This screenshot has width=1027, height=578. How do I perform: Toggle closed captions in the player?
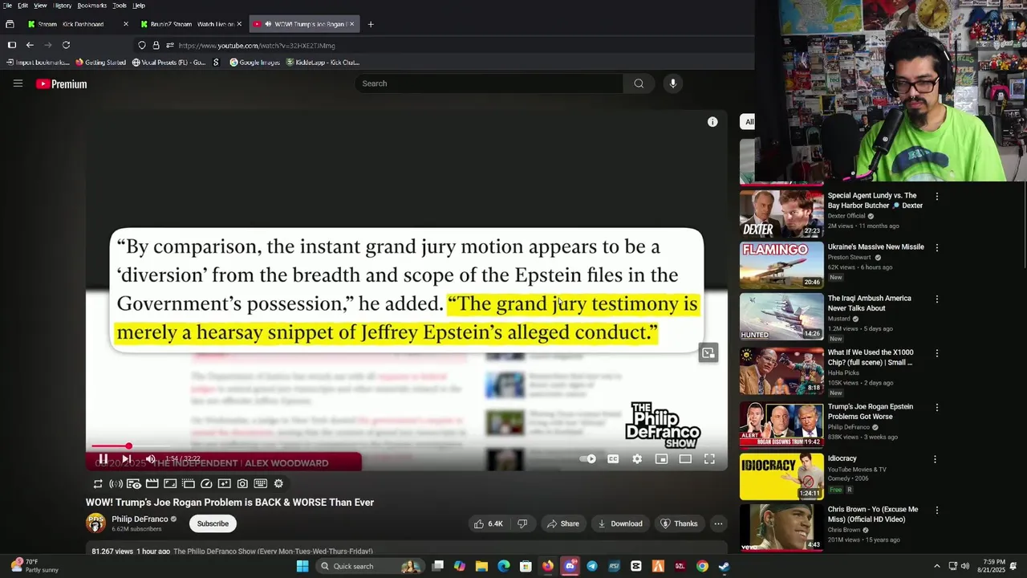tap(613, 459)
